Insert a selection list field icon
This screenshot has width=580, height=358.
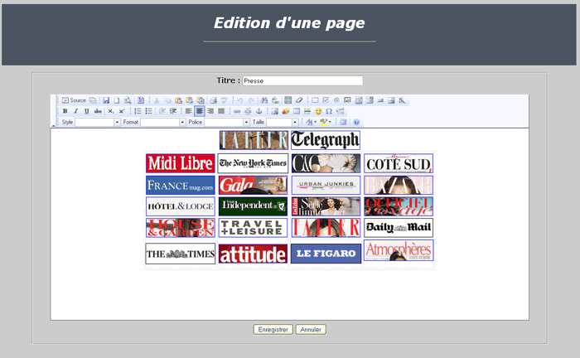tap(370, 100)
